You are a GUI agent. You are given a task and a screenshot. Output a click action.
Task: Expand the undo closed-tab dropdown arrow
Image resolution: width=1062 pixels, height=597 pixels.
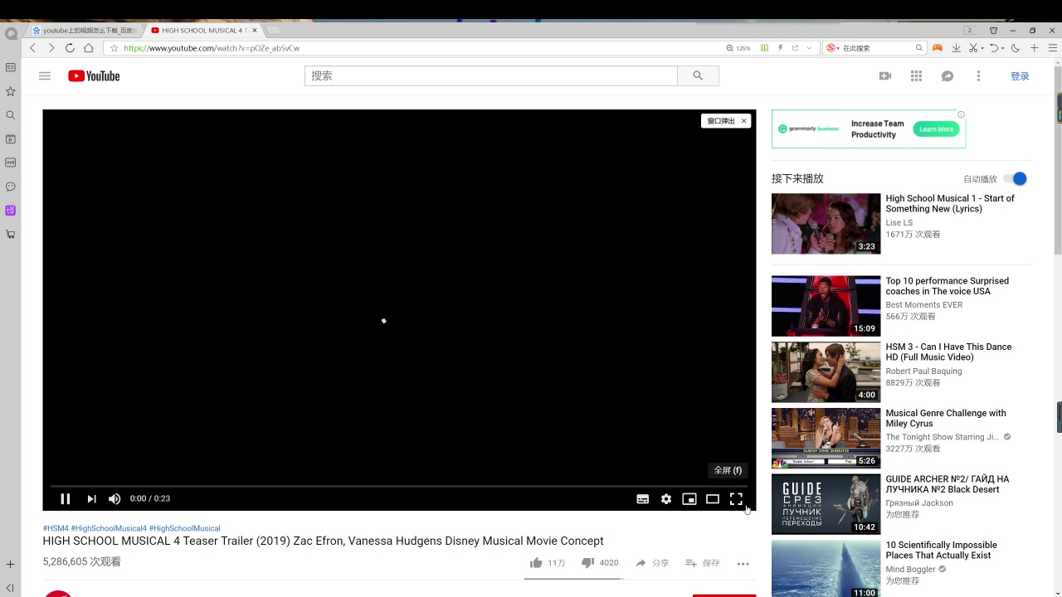[1002, 48]
